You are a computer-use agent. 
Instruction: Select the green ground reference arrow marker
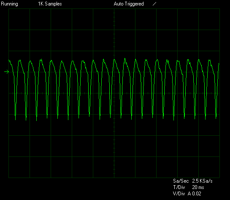7,72
